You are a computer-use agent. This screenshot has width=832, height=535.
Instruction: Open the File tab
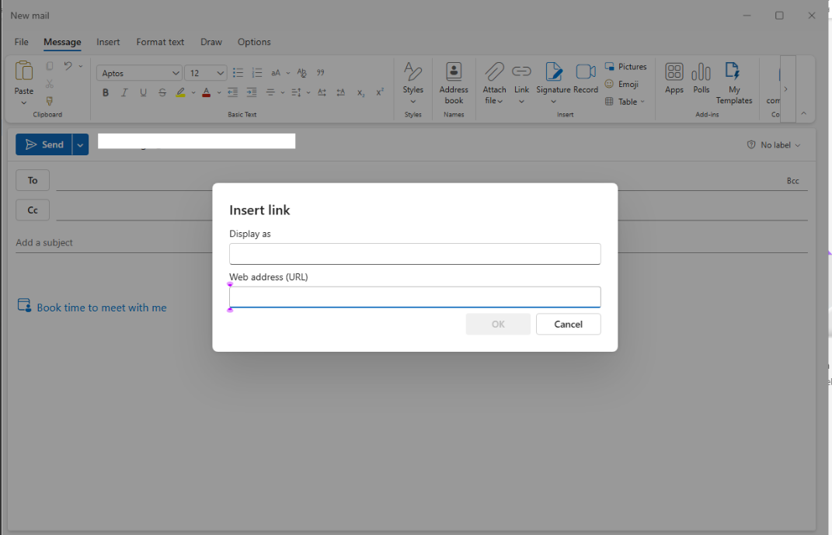click(x=21, y=42)
